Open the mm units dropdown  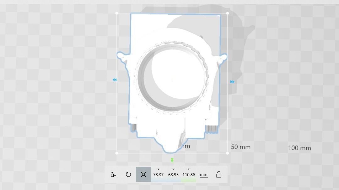[204, 175]
